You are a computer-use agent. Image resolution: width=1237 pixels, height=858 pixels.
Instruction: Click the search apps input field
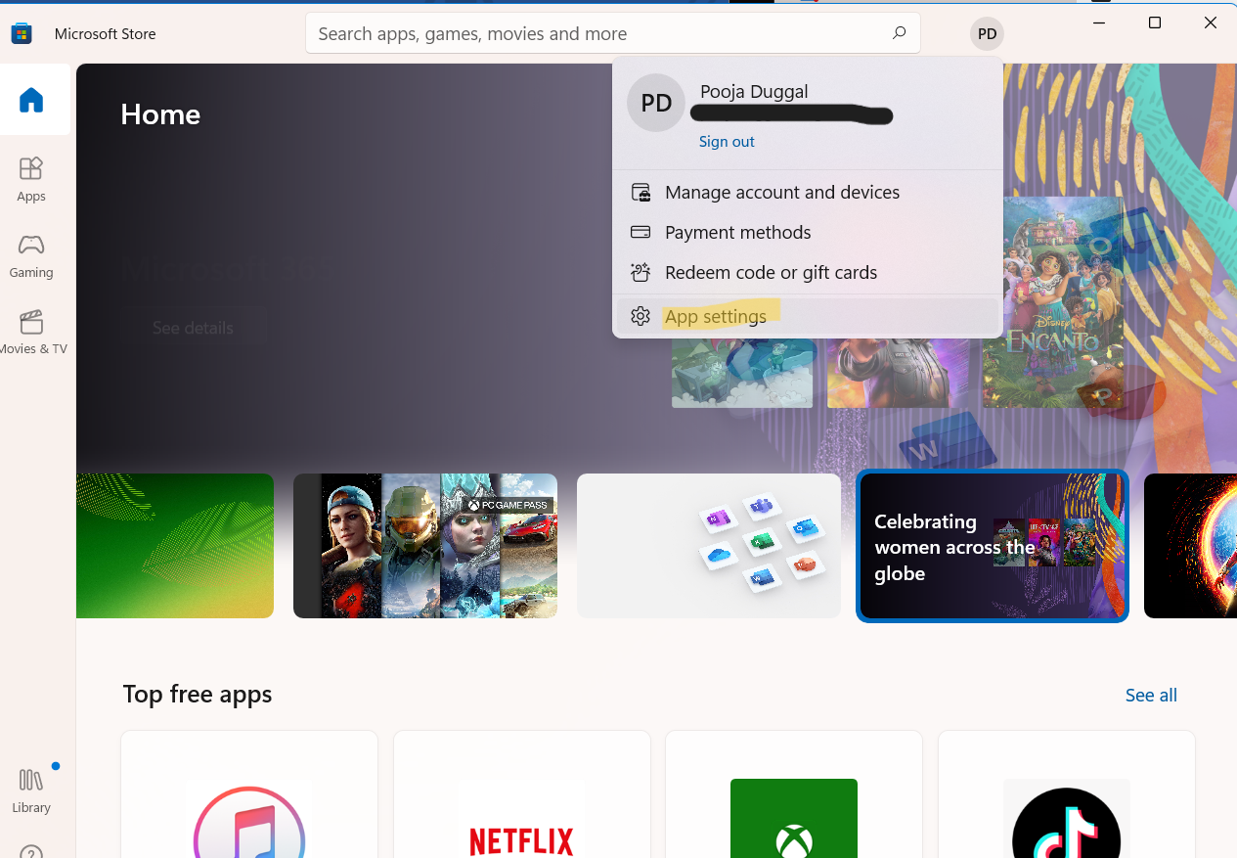[x=596, y=33]
